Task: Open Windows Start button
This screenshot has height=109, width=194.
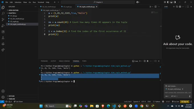Action: coord(41,106)
